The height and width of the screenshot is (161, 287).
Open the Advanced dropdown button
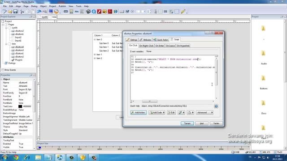point(204,113)
